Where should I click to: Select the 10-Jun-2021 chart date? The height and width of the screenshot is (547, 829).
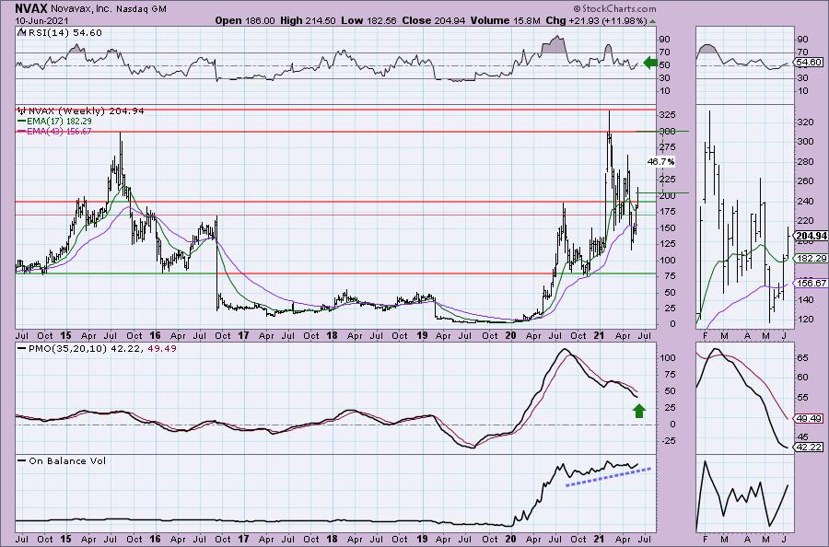click(41, 20)
